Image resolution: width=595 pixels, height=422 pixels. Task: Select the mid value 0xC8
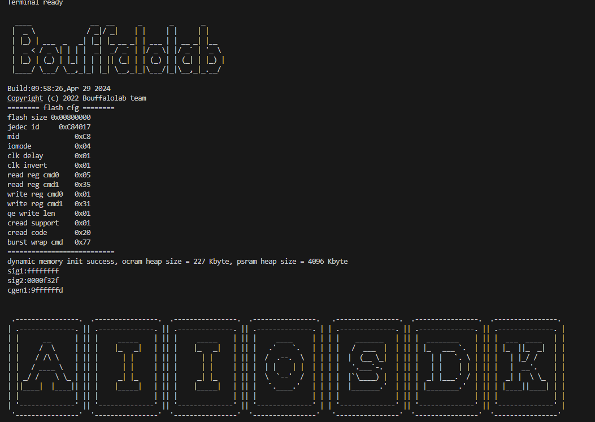click(82, 137)
